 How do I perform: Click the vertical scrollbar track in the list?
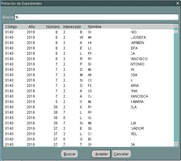(x=176, y=89)
